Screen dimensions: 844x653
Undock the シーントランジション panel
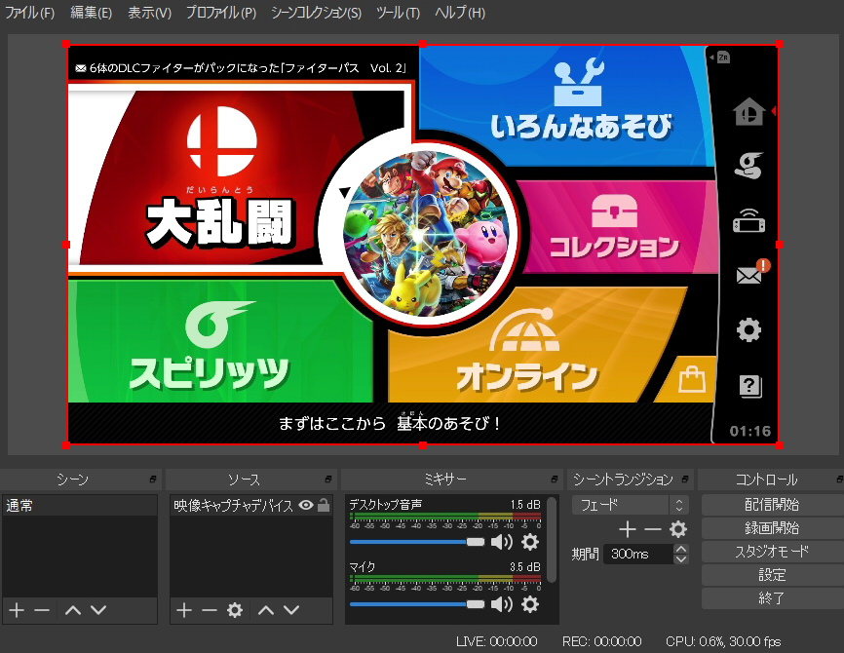tap(685, 480)
